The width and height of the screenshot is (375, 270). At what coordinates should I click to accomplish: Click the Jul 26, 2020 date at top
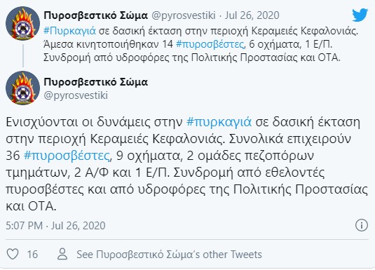coord(252,15)
